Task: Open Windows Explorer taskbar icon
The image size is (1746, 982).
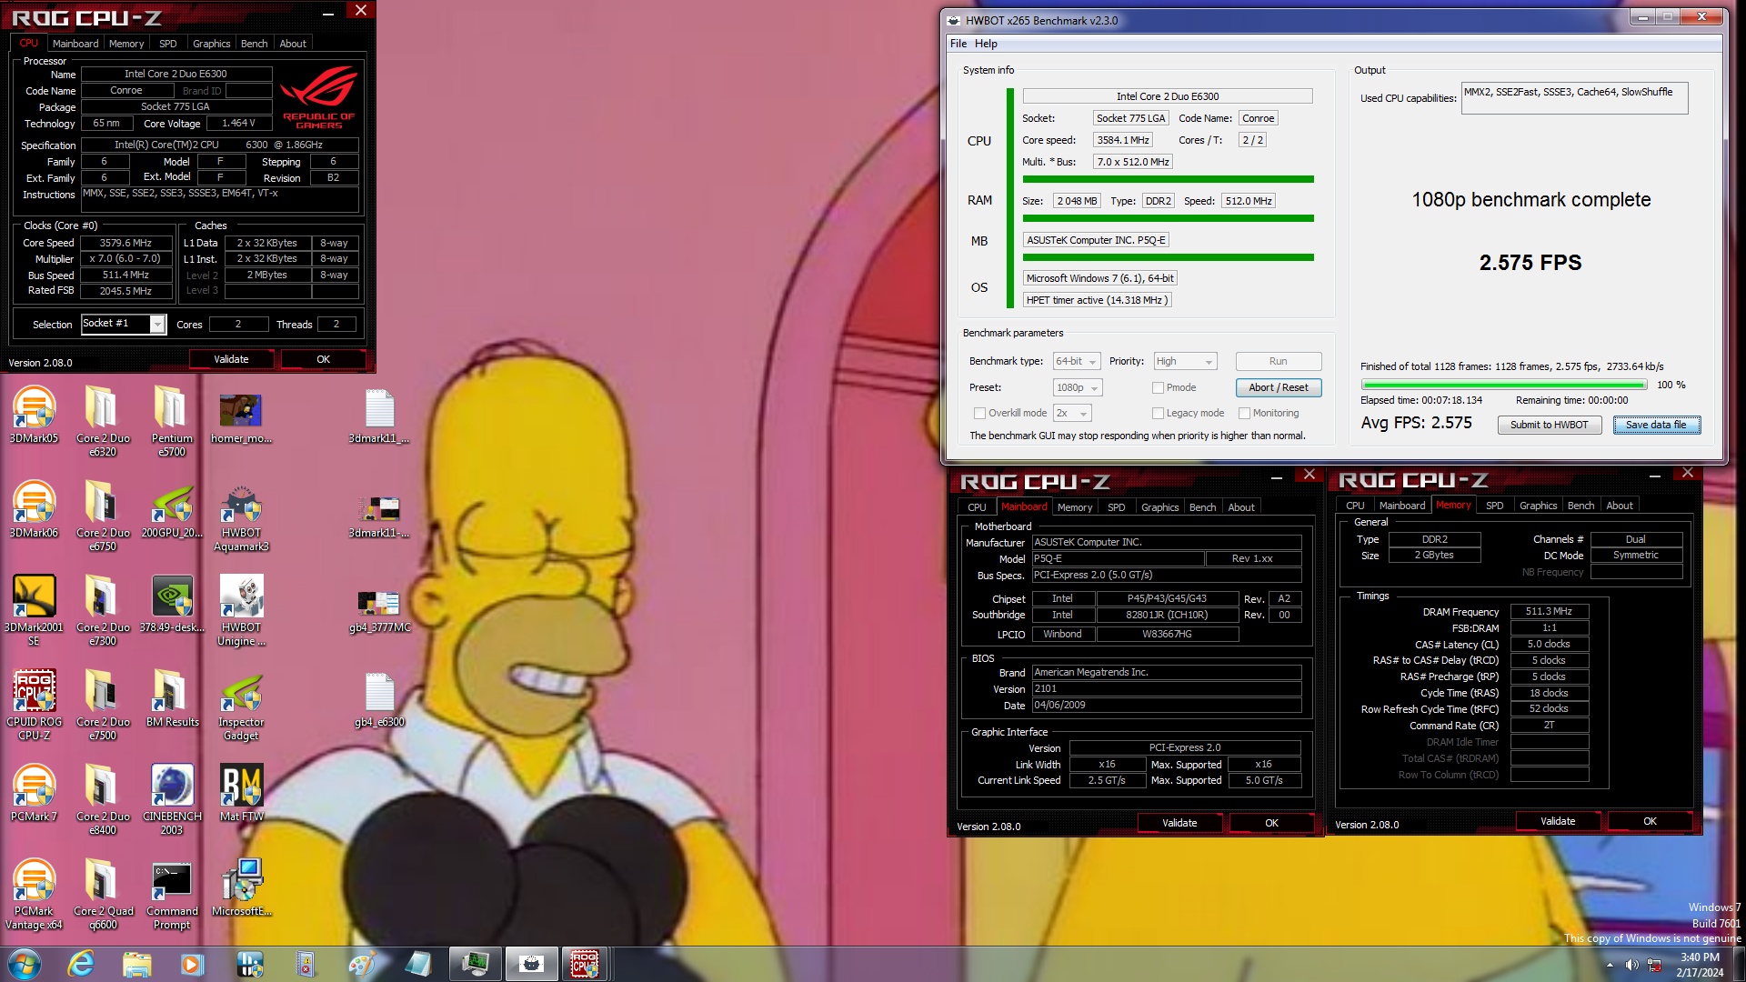Action: point(136,964)
